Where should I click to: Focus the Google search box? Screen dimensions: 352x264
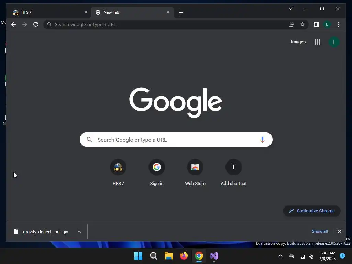(x=176, y=140)
